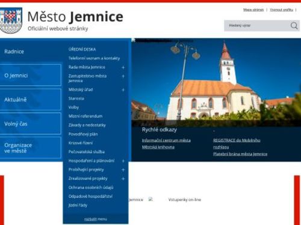Open Pečovatelská služba item

point(87,152)
